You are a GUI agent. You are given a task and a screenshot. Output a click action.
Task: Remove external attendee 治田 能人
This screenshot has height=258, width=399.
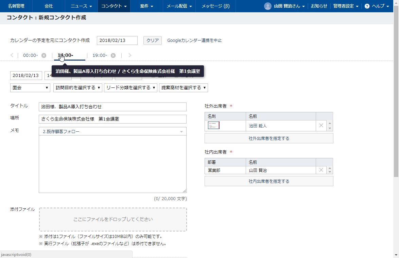(x=321, y=126)
